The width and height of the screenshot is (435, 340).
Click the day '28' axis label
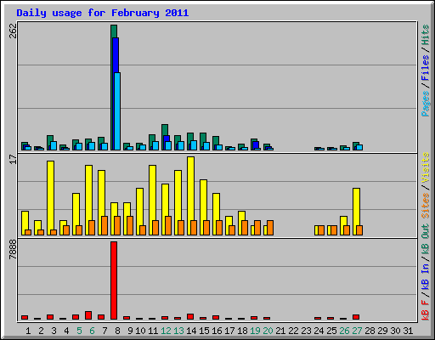[370, 331]
